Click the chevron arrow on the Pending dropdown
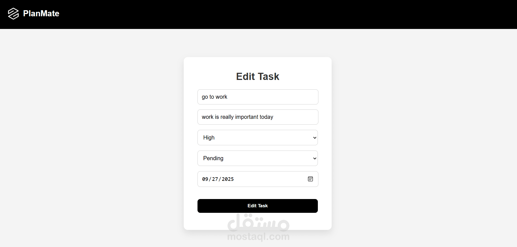 [315, 159]
